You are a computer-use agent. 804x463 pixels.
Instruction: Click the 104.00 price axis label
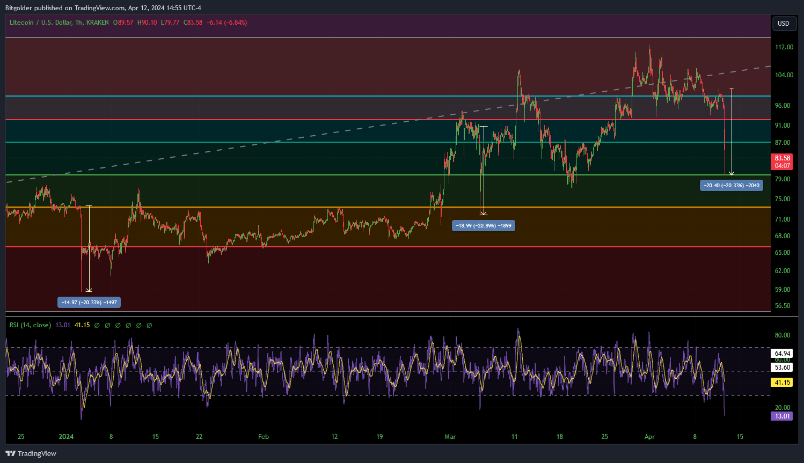point(784,75)
